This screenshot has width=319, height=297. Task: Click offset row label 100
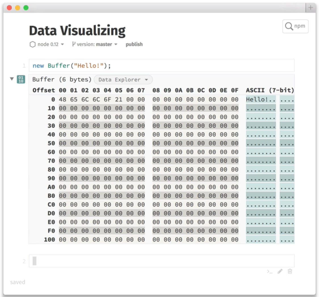[x=49, y=240]
